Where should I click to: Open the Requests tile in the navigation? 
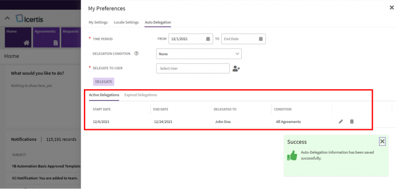pyautogui.click(x=71, y=37)
